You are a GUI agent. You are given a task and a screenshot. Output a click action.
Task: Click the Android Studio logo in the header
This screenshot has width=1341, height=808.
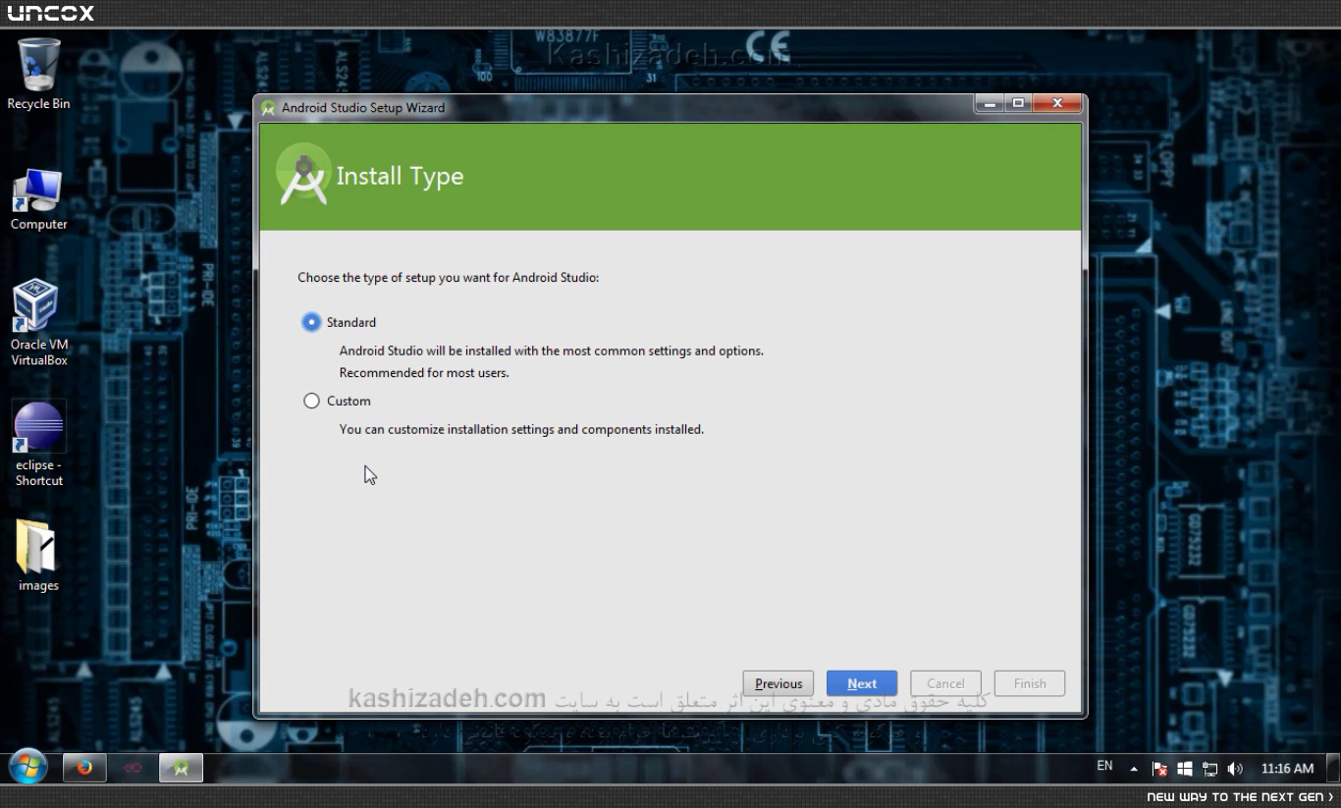(x=303, y=175)
